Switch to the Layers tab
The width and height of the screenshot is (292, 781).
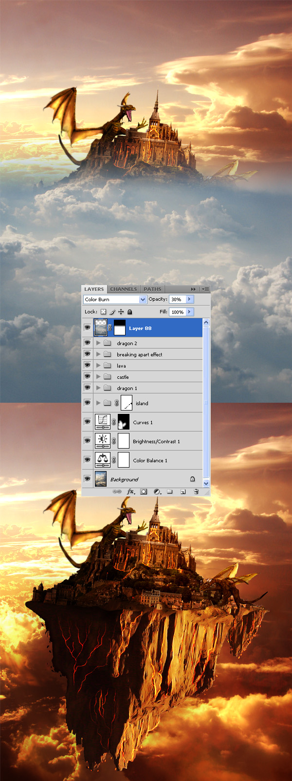coord(94,289)
